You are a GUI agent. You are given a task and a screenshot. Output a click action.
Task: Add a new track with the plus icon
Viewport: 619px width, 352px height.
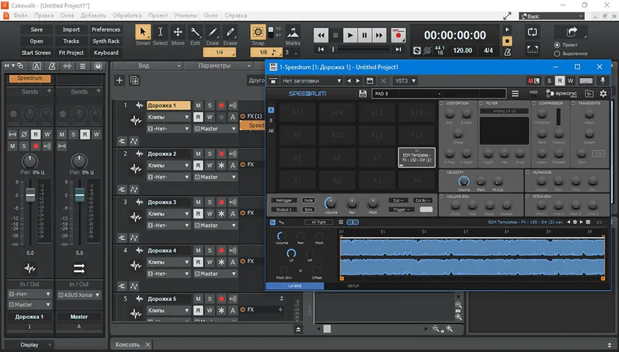[119, 81]
